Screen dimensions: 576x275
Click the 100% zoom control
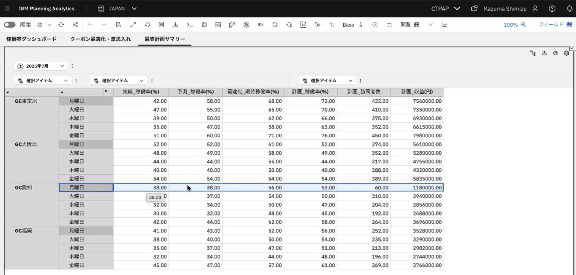pos(515,25)
